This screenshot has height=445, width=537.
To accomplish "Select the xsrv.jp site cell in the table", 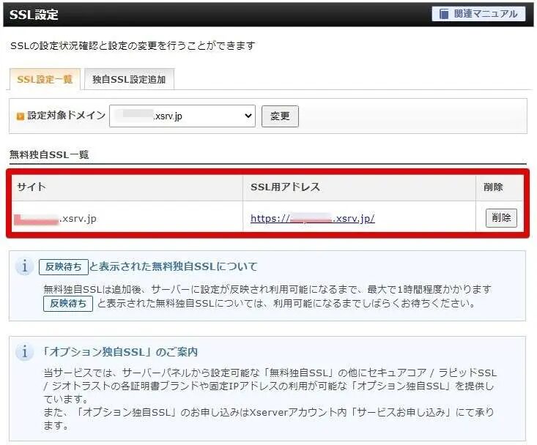I will tap(56, 218).
